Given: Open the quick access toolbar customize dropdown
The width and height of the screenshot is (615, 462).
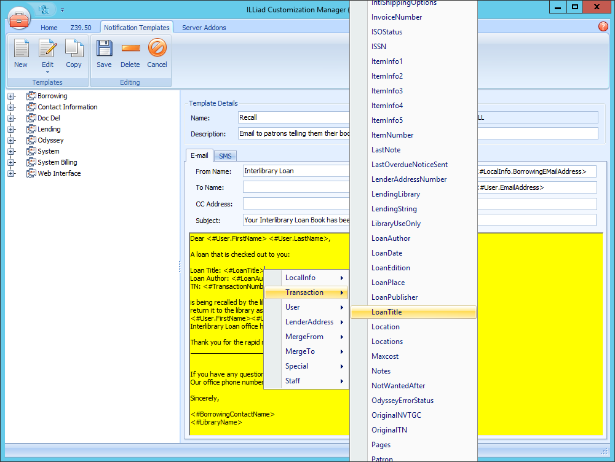Looking at the screenshot, I should (x=61, y=9).
